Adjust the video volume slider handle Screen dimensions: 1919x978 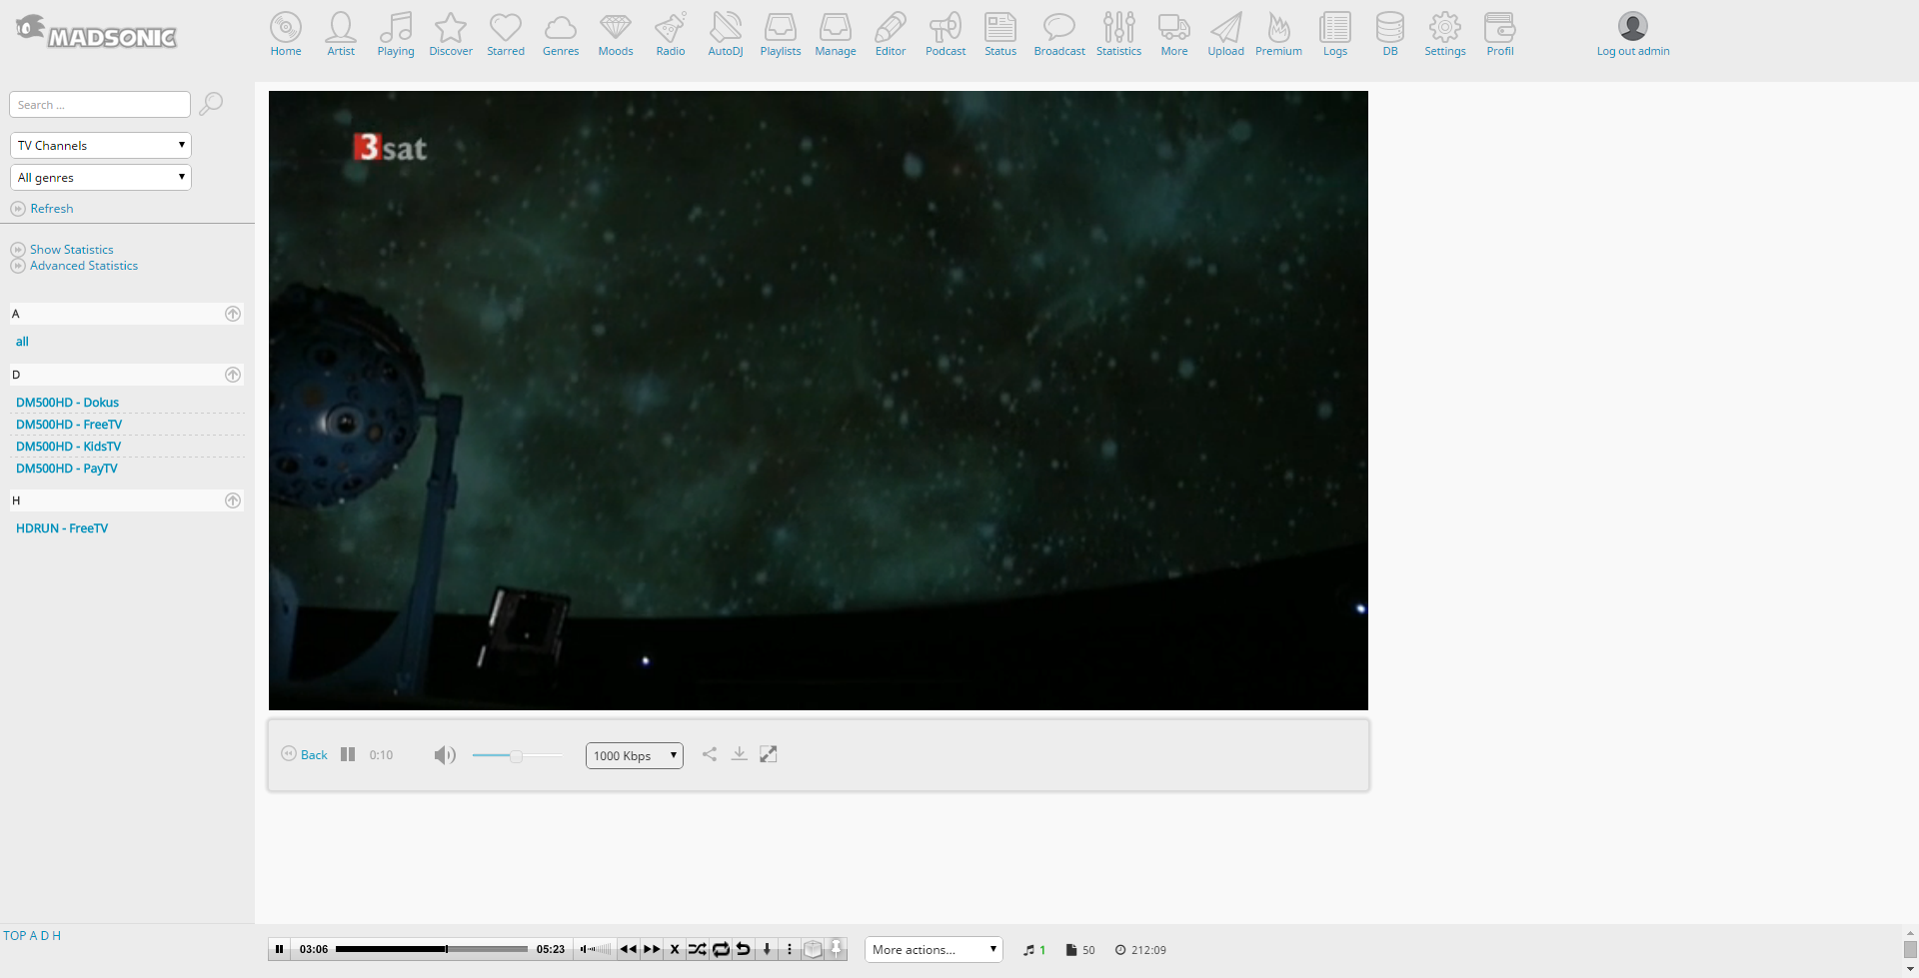516,756
